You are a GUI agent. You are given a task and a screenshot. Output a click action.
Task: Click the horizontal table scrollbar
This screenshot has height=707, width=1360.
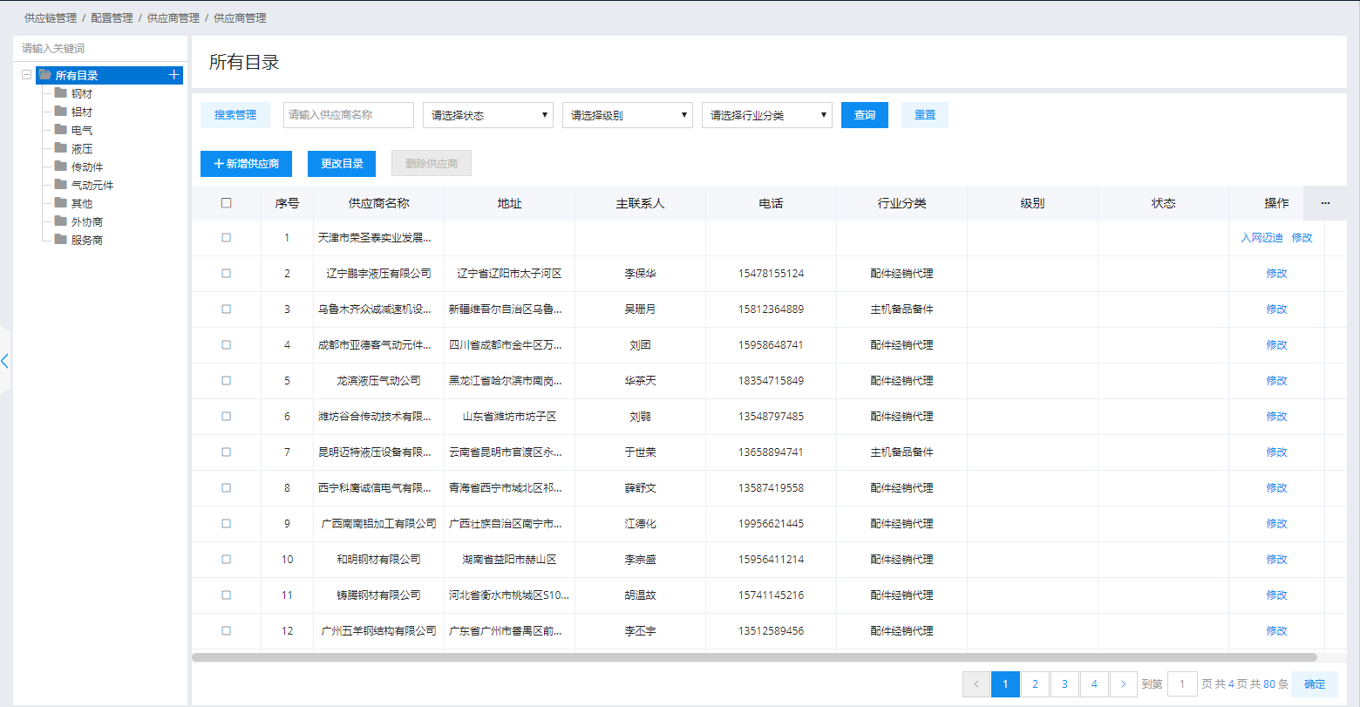pyautogui.click(x=754, y=657)
